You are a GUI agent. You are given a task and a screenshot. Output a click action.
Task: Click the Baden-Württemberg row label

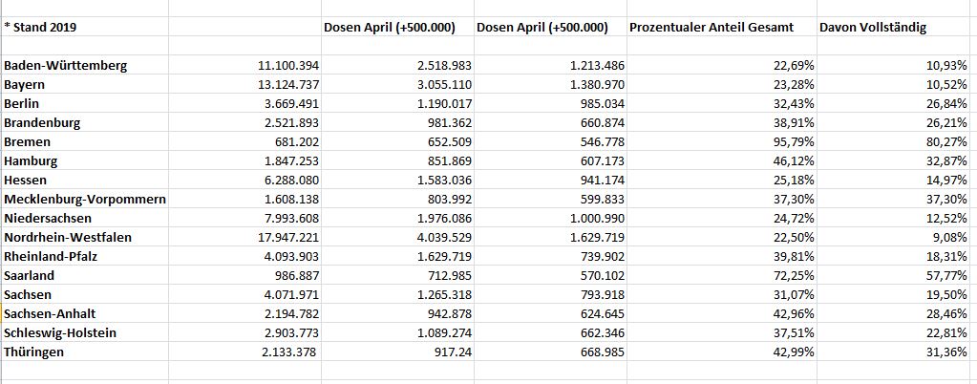65,66
